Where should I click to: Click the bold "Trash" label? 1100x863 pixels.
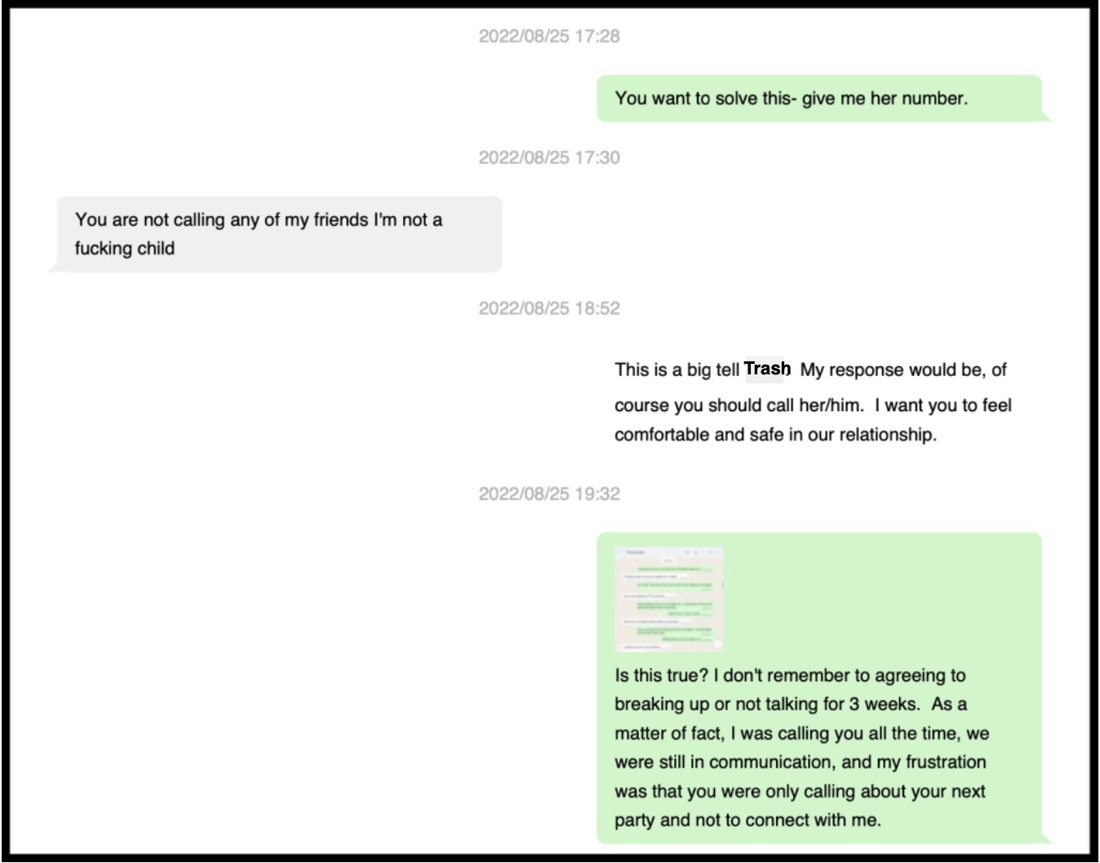766,369
